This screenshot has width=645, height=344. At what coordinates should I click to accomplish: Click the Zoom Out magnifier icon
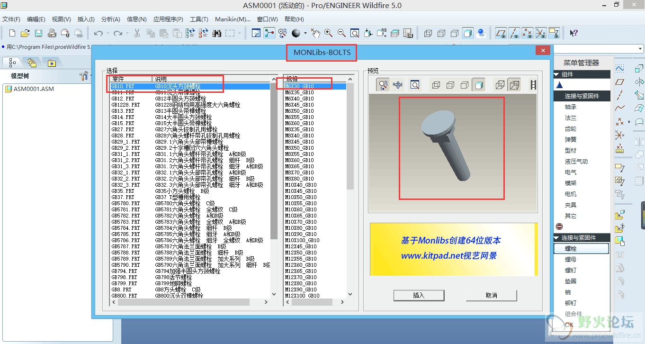tap(341, 33)
